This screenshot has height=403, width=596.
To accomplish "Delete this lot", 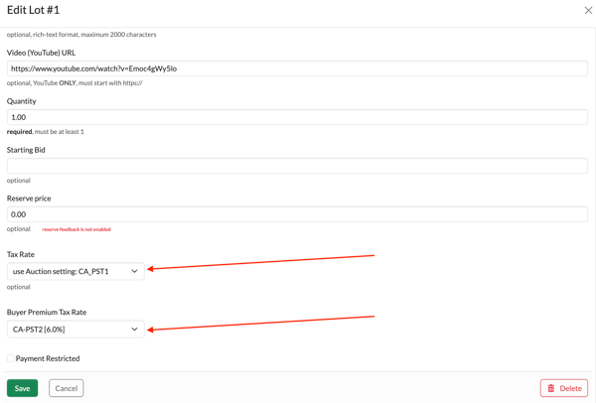I will point(564,388).
